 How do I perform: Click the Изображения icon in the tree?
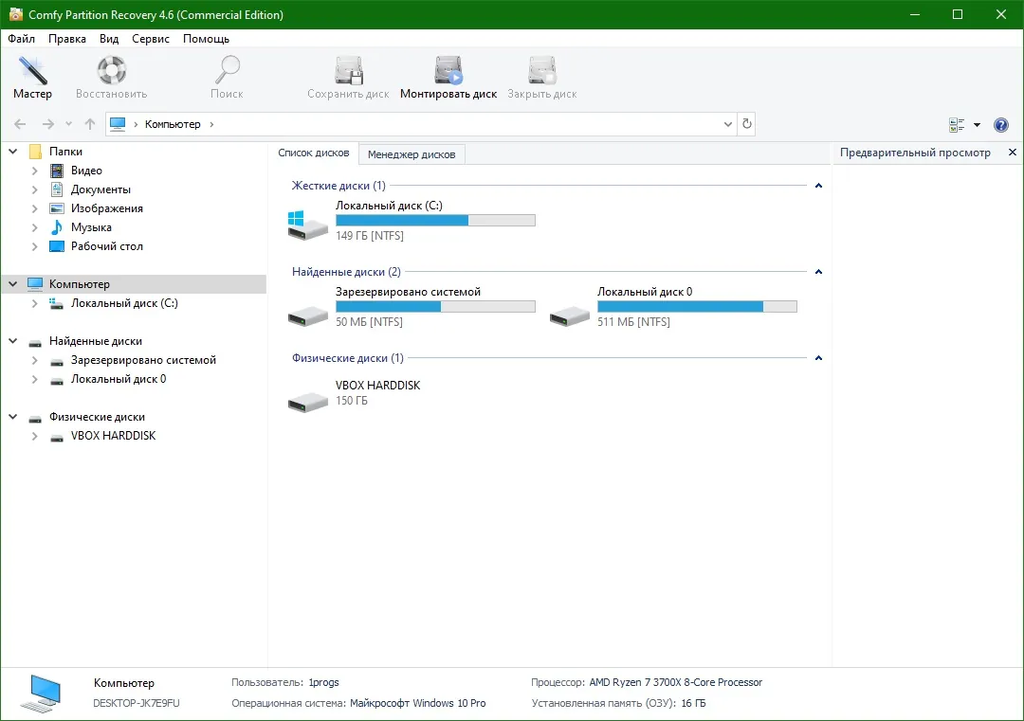click(57, 208)
